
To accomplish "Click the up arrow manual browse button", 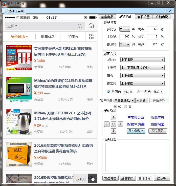I will click(x=114, y=117).
